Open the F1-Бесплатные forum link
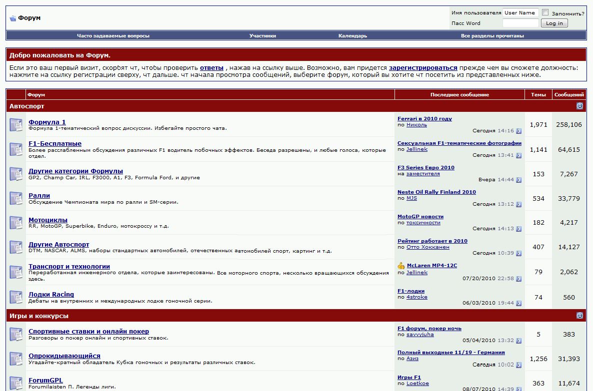 tap(55, 143)
